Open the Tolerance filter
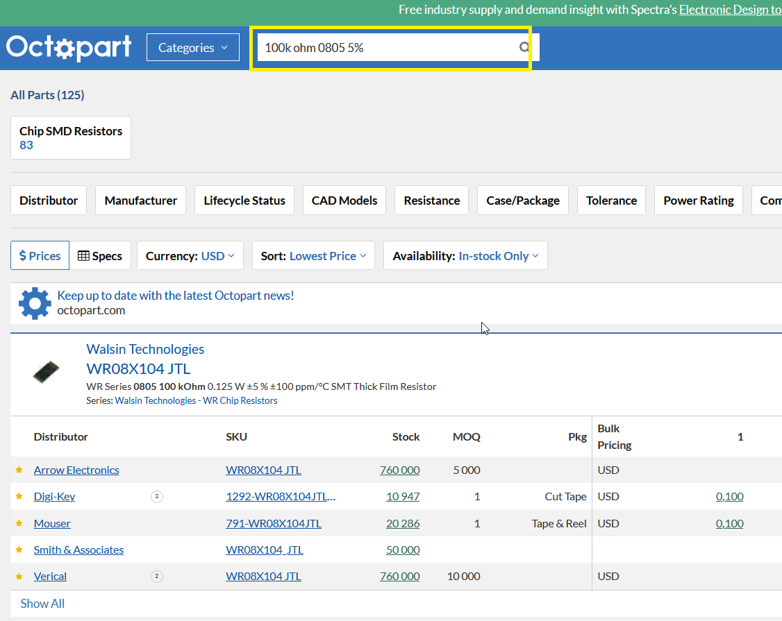The height and width of the screenshot is (621, 782). [x=611, y=201]
